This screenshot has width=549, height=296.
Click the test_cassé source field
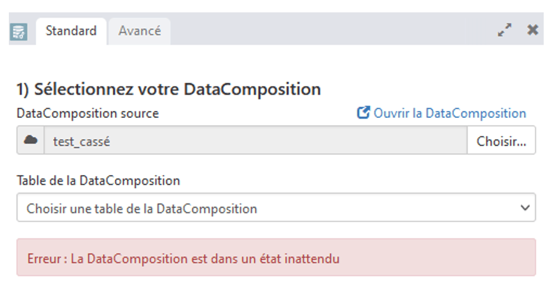click(256, 140)
